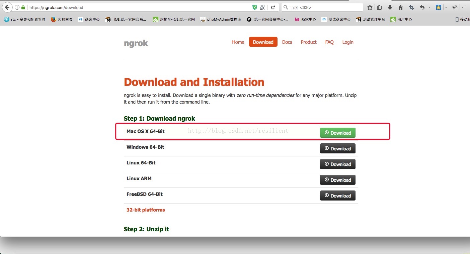Select the Download nav tab

pos(263,42)
